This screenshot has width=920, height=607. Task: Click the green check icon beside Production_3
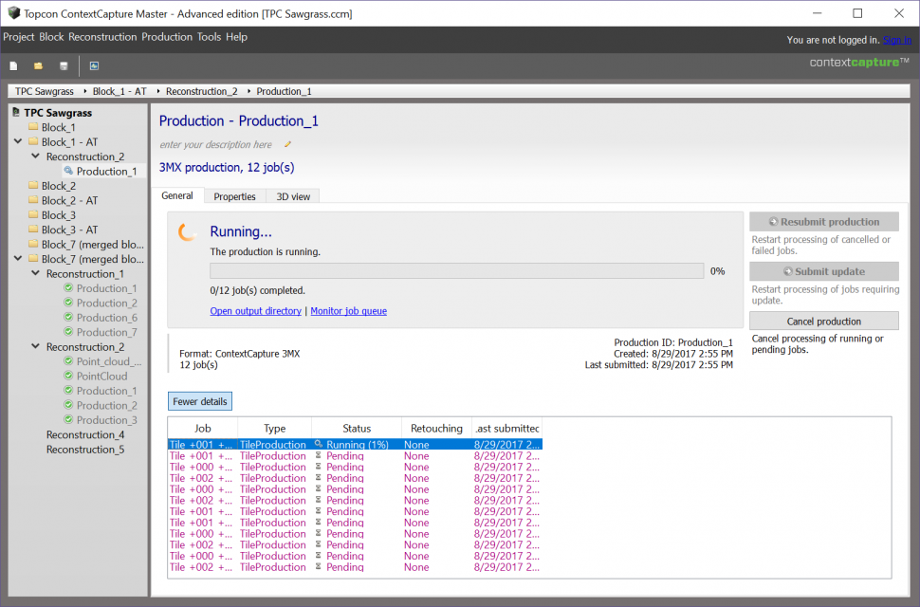point(68,420)
